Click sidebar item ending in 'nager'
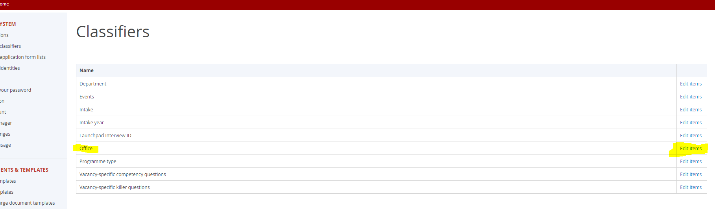Image resolution: width=715 pixels, height=209 pixels. point(6,123)
